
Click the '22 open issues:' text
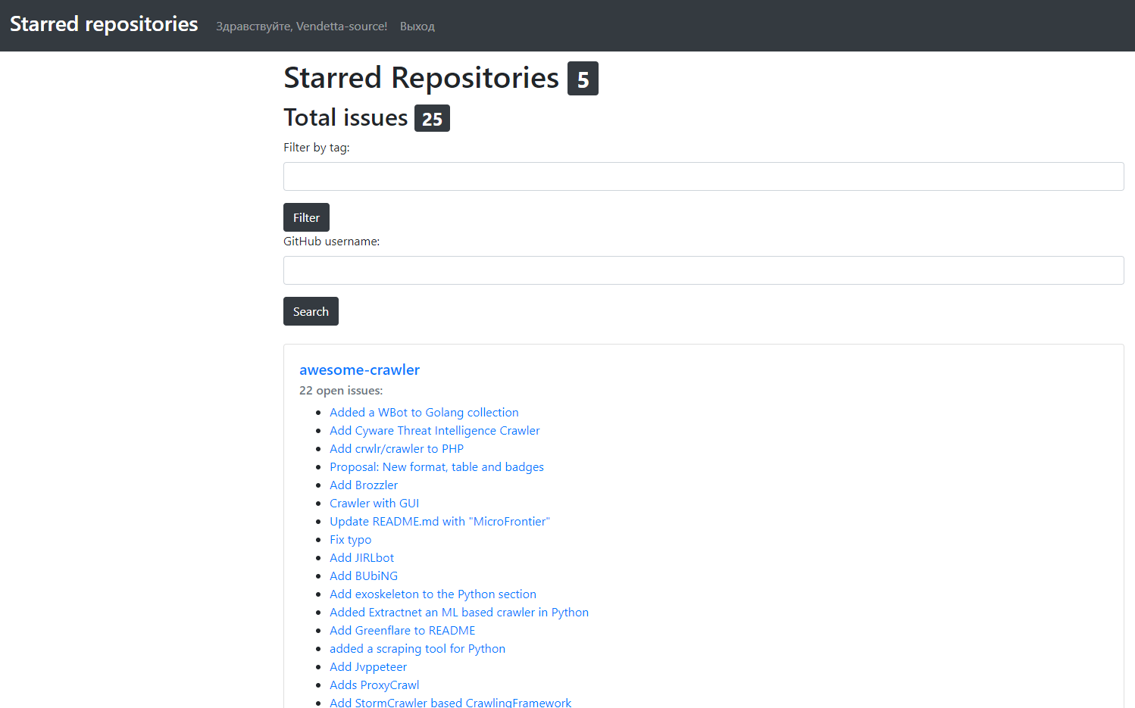point(341,391)
